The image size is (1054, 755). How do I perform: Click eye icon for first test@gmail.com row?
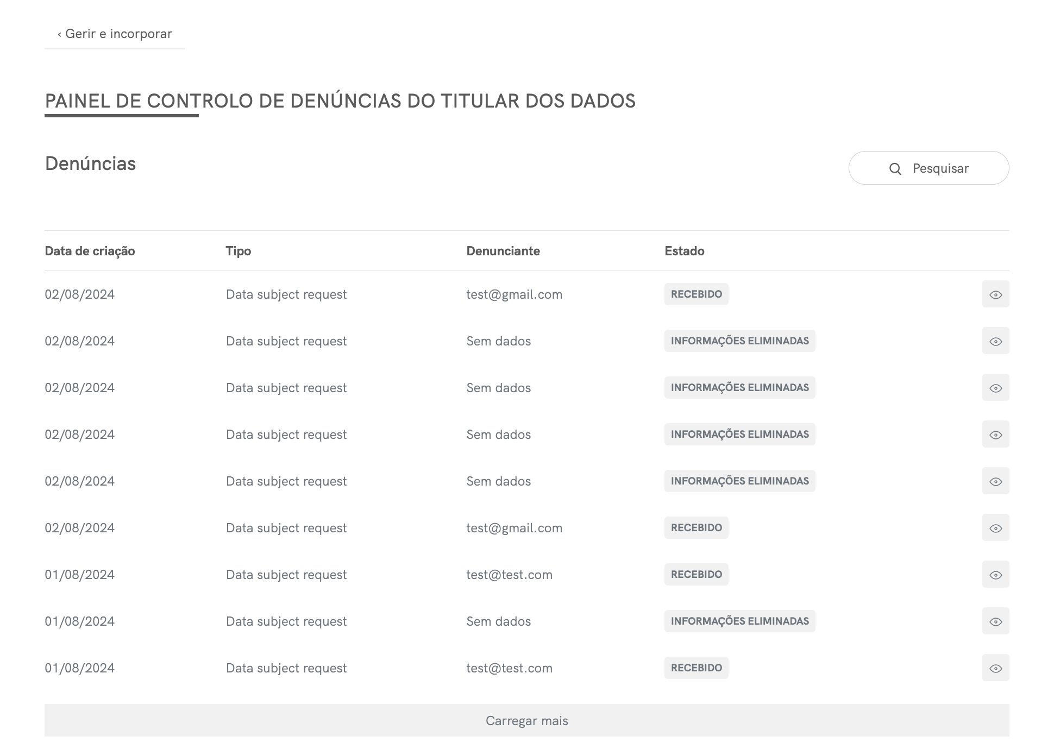995,294
